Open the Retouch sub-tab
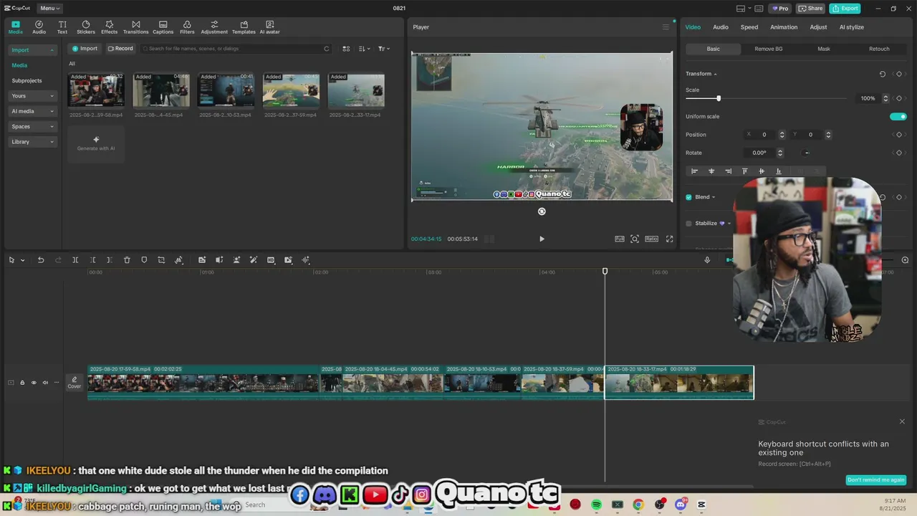Screen dimensions: 917x516 click(x=879, y=49)
